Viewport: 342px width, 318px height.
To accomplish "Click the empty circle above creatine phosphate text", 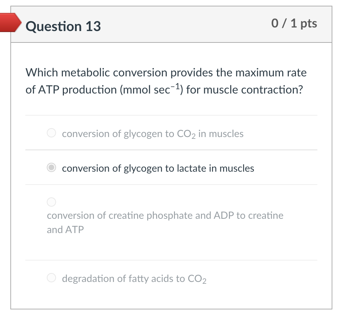I will tap(51, 202).
